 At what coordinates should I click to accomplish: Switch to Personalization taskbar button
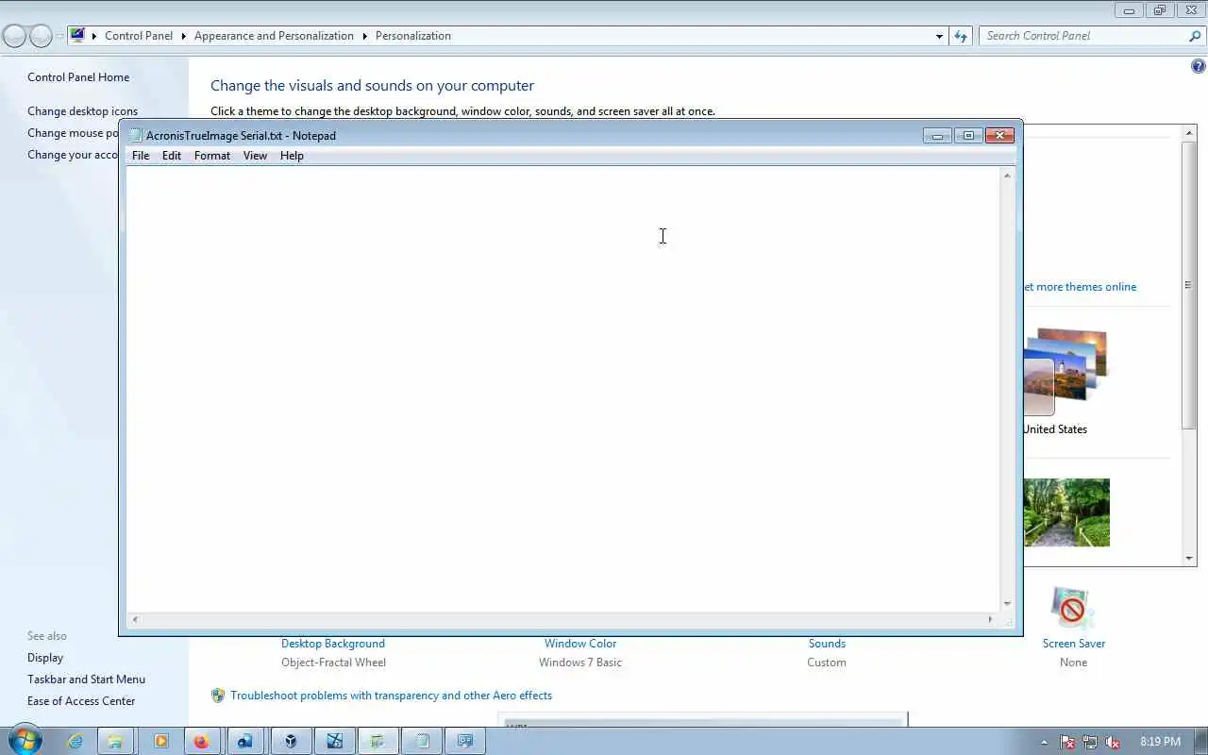(465, 741)
